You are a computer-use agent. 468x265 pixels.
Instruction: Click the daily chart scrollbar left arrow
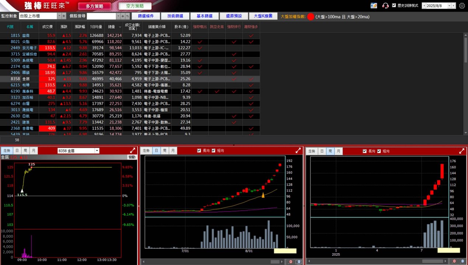143,262
